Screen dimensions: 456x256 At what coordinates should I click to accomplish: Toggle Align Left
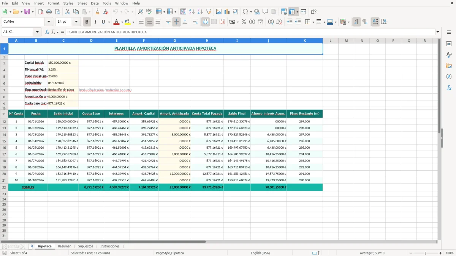click(x=141, y=22)
